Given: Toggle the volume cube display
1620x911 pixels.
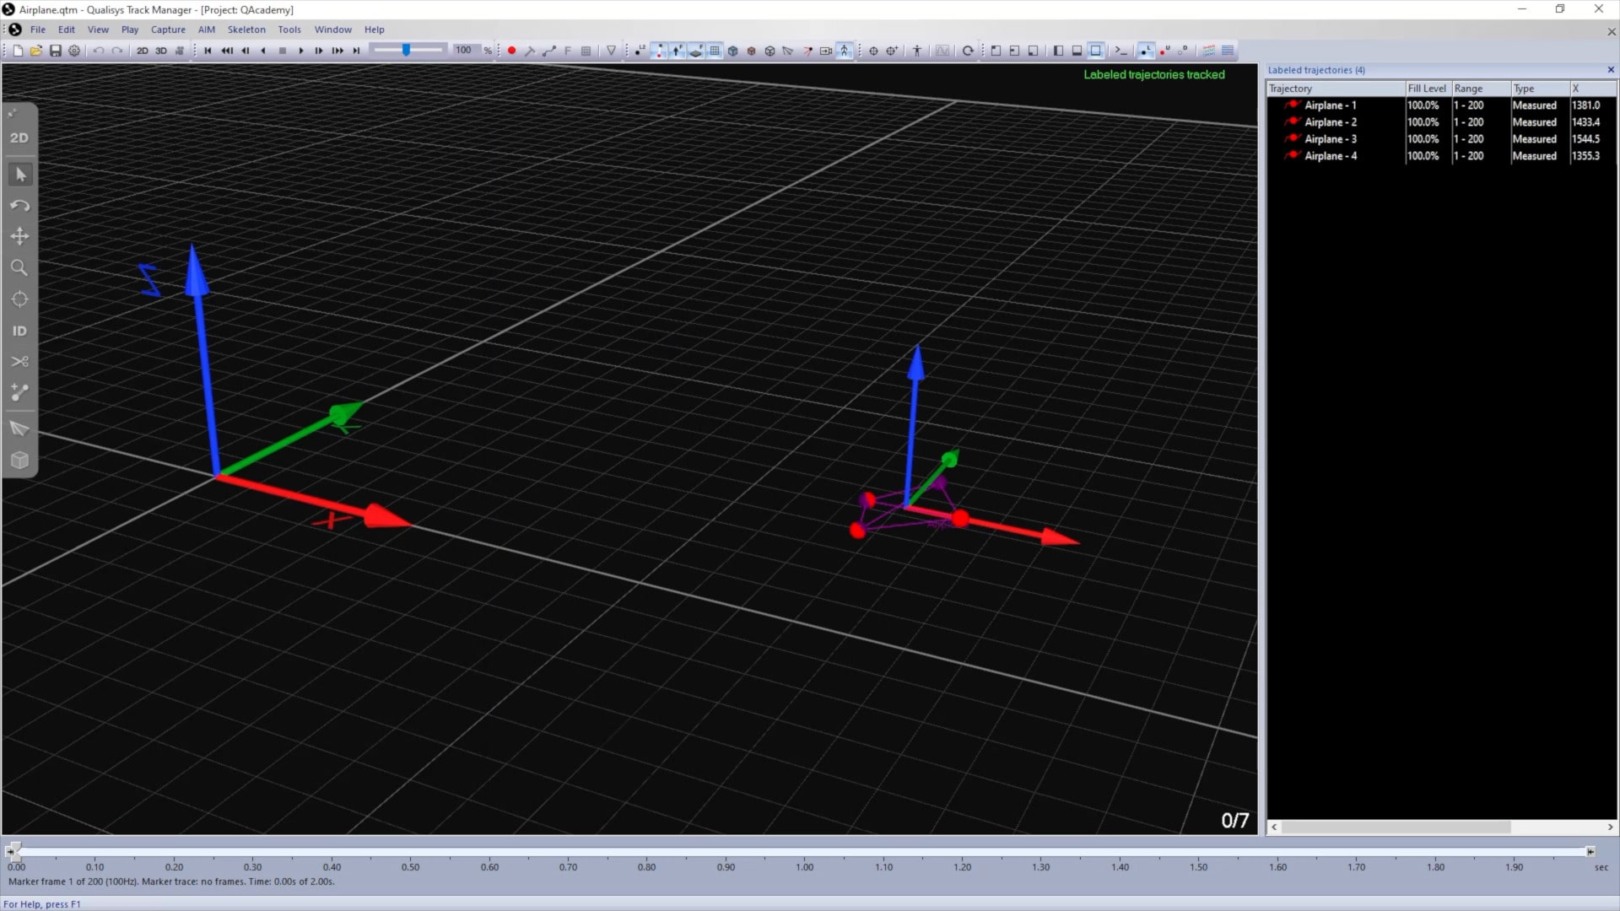Looking at the screenshot, I should 733,51.
